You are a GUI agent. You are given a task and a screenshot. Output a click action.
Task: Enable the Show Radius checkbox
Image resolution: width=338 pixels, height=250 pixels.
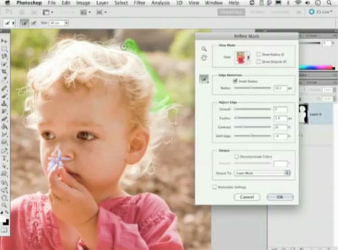[258, 54]
